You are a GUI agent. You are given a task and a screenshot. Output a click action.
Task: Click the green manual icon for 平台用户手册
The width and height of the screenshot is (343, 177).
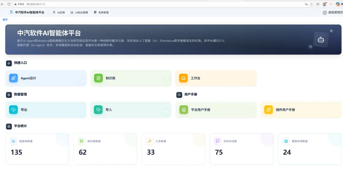pos(184,110)
